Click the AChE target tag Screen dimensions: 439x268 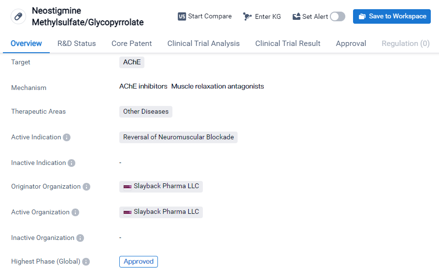coord(131,62)
